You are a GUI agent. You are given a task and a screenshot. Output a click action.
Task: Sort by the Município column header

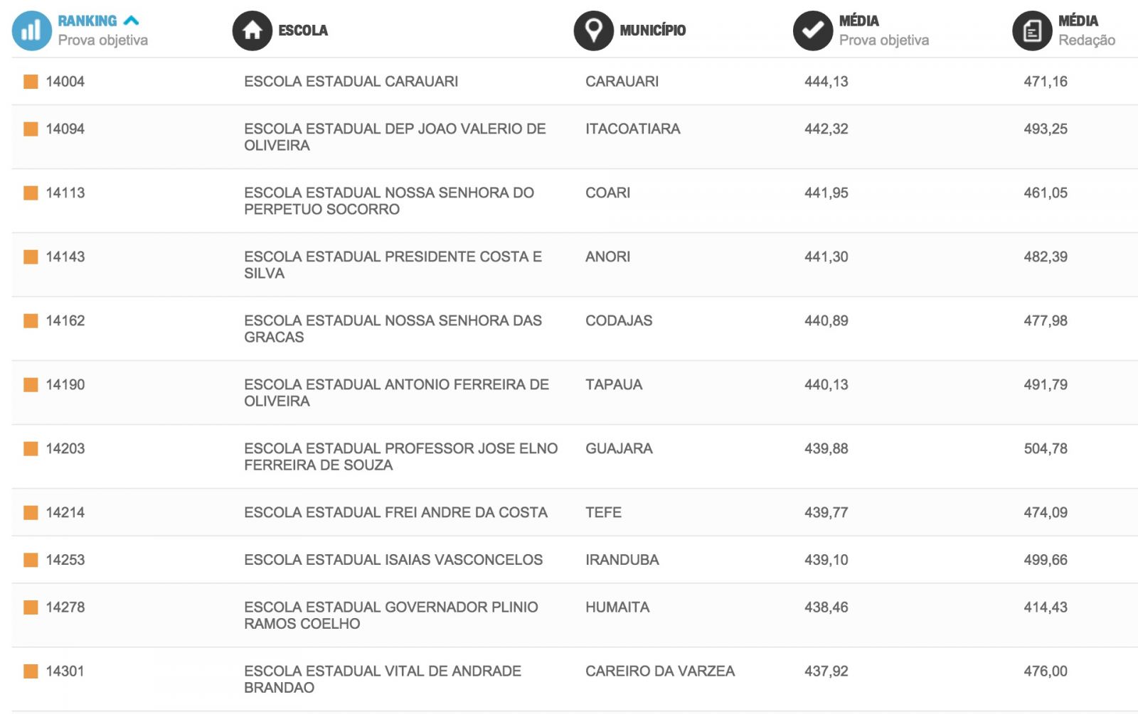pyautogui.click(x=652, y=31)
